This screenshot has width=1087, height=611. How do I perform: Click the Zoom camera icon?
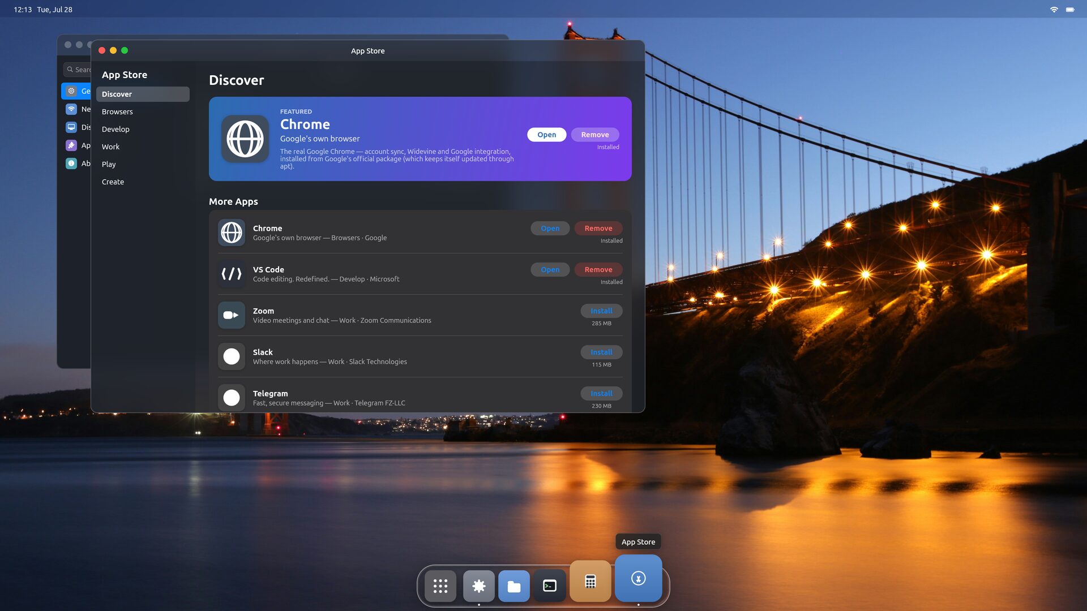pos(232,315)
